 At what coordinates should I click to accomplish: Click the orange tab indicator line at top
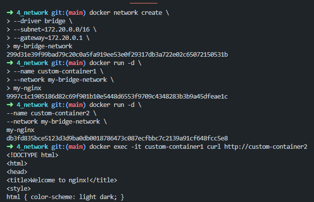tap(144, 3)
